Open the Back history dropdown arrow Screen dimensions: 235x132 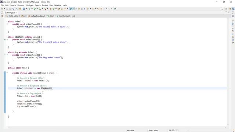(x=106, y=9)
